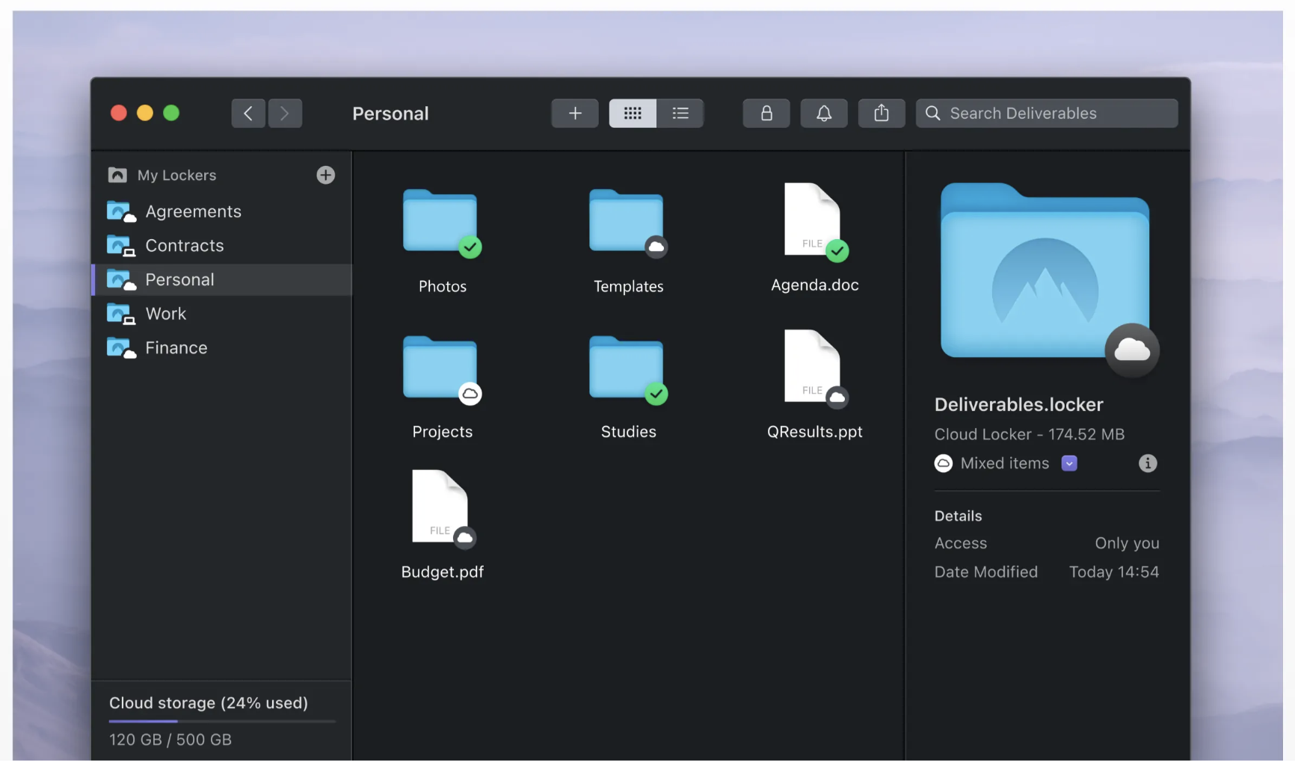Select the Projects folder

click(442, 387)
